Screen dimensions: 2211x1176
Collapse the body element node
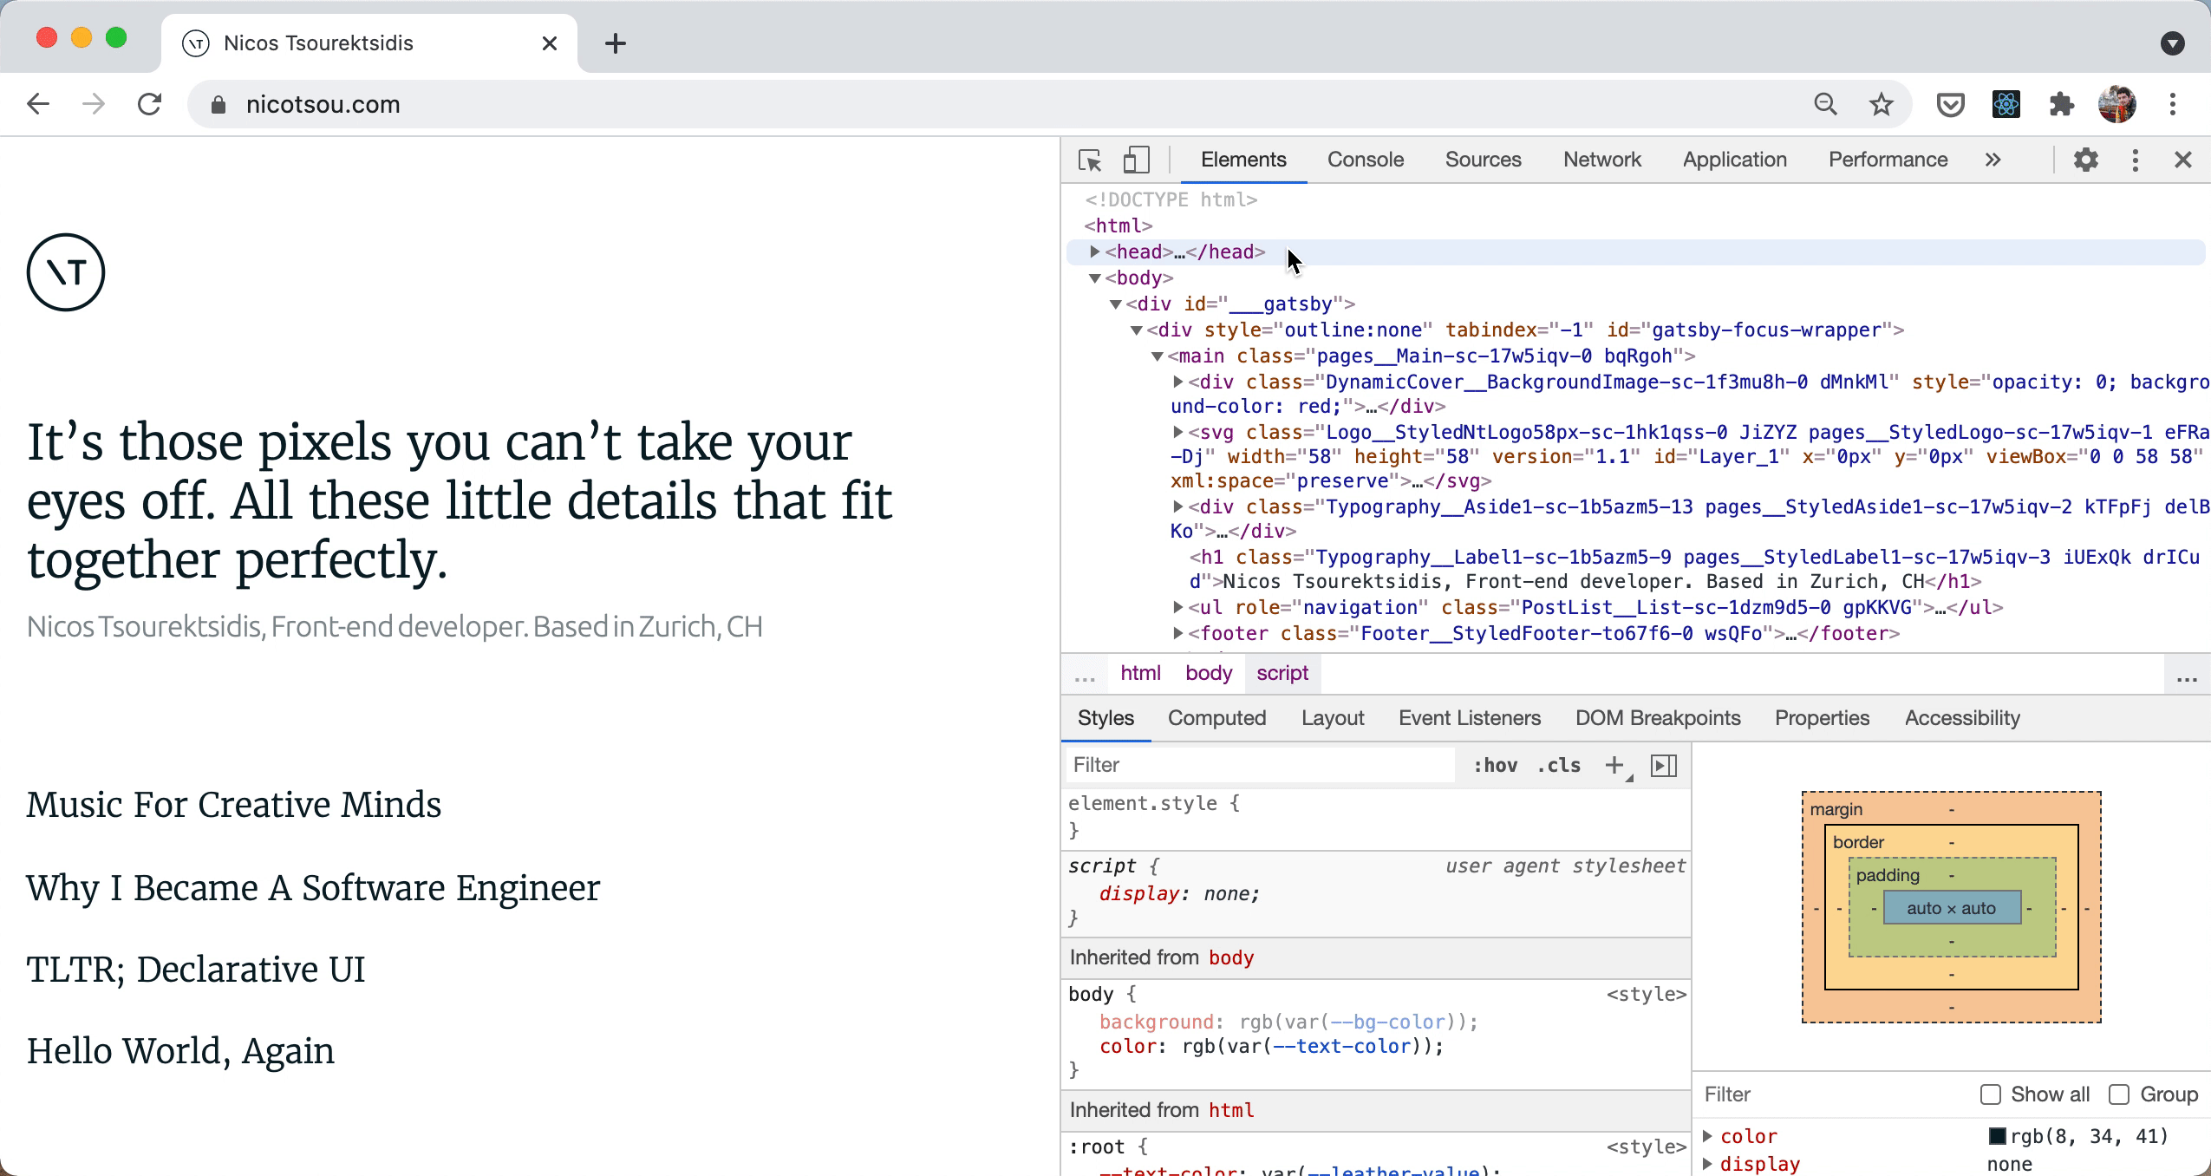1094,278
